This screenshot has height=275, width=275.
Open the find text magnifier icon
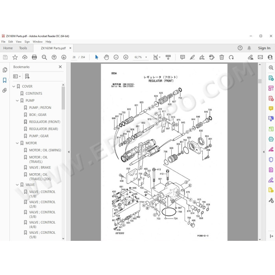44,57
